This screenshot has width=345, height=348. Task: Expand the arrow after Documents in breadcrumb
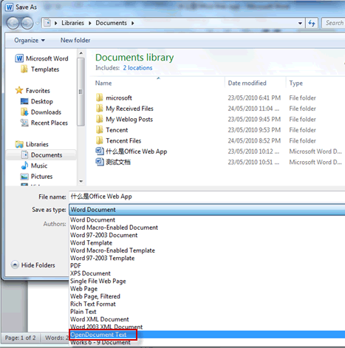[x=133, y=23]
